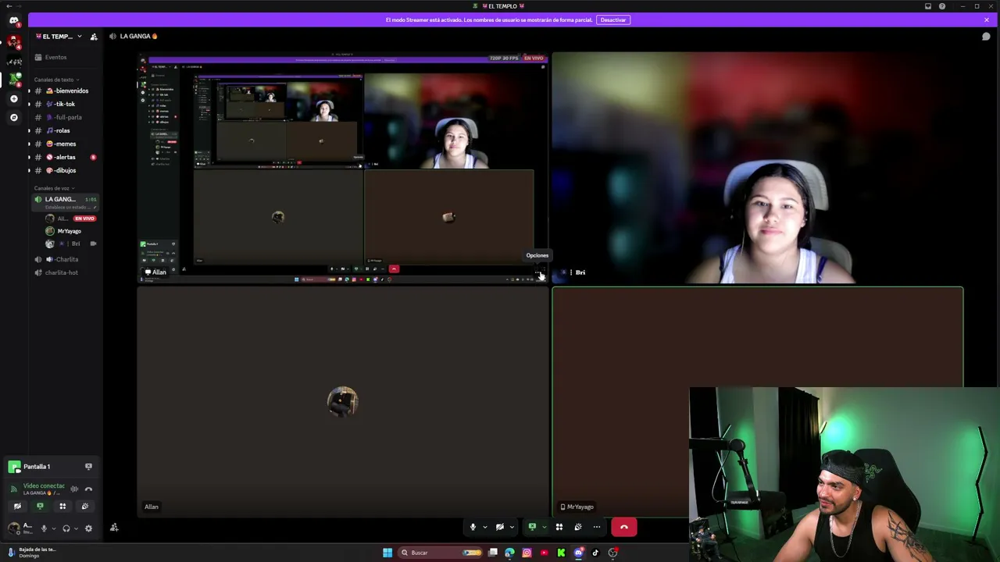Viewport: 1000px width, 562px height.
Task: Open the dibujos text channel
Action: pyautogui.click(x=65, y=170)
